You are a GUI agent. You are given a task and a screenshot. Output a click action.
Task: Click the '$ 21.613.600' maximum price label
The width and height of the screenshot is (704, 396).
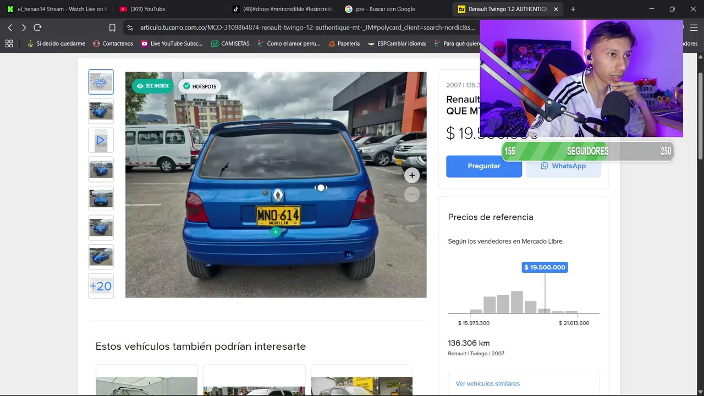pos(574,323)
